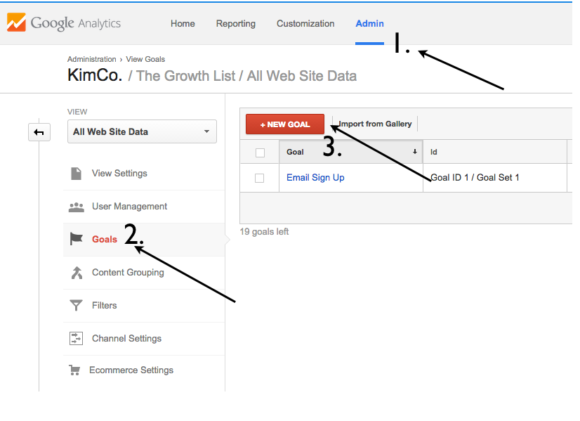This screenshot has height=421, width=580.
Task: Open the All Web Site Data dropdown
Action: [x=142, y=131]
